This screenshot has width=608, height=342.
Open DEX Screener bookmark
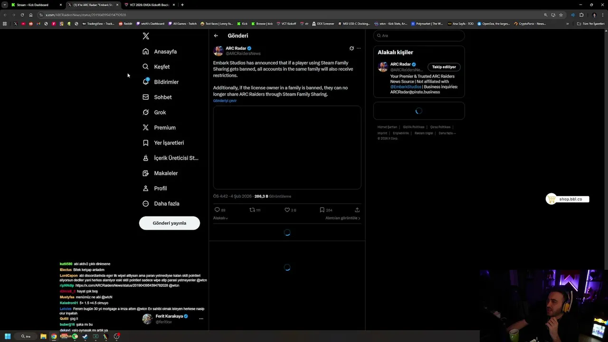point(323,24)
